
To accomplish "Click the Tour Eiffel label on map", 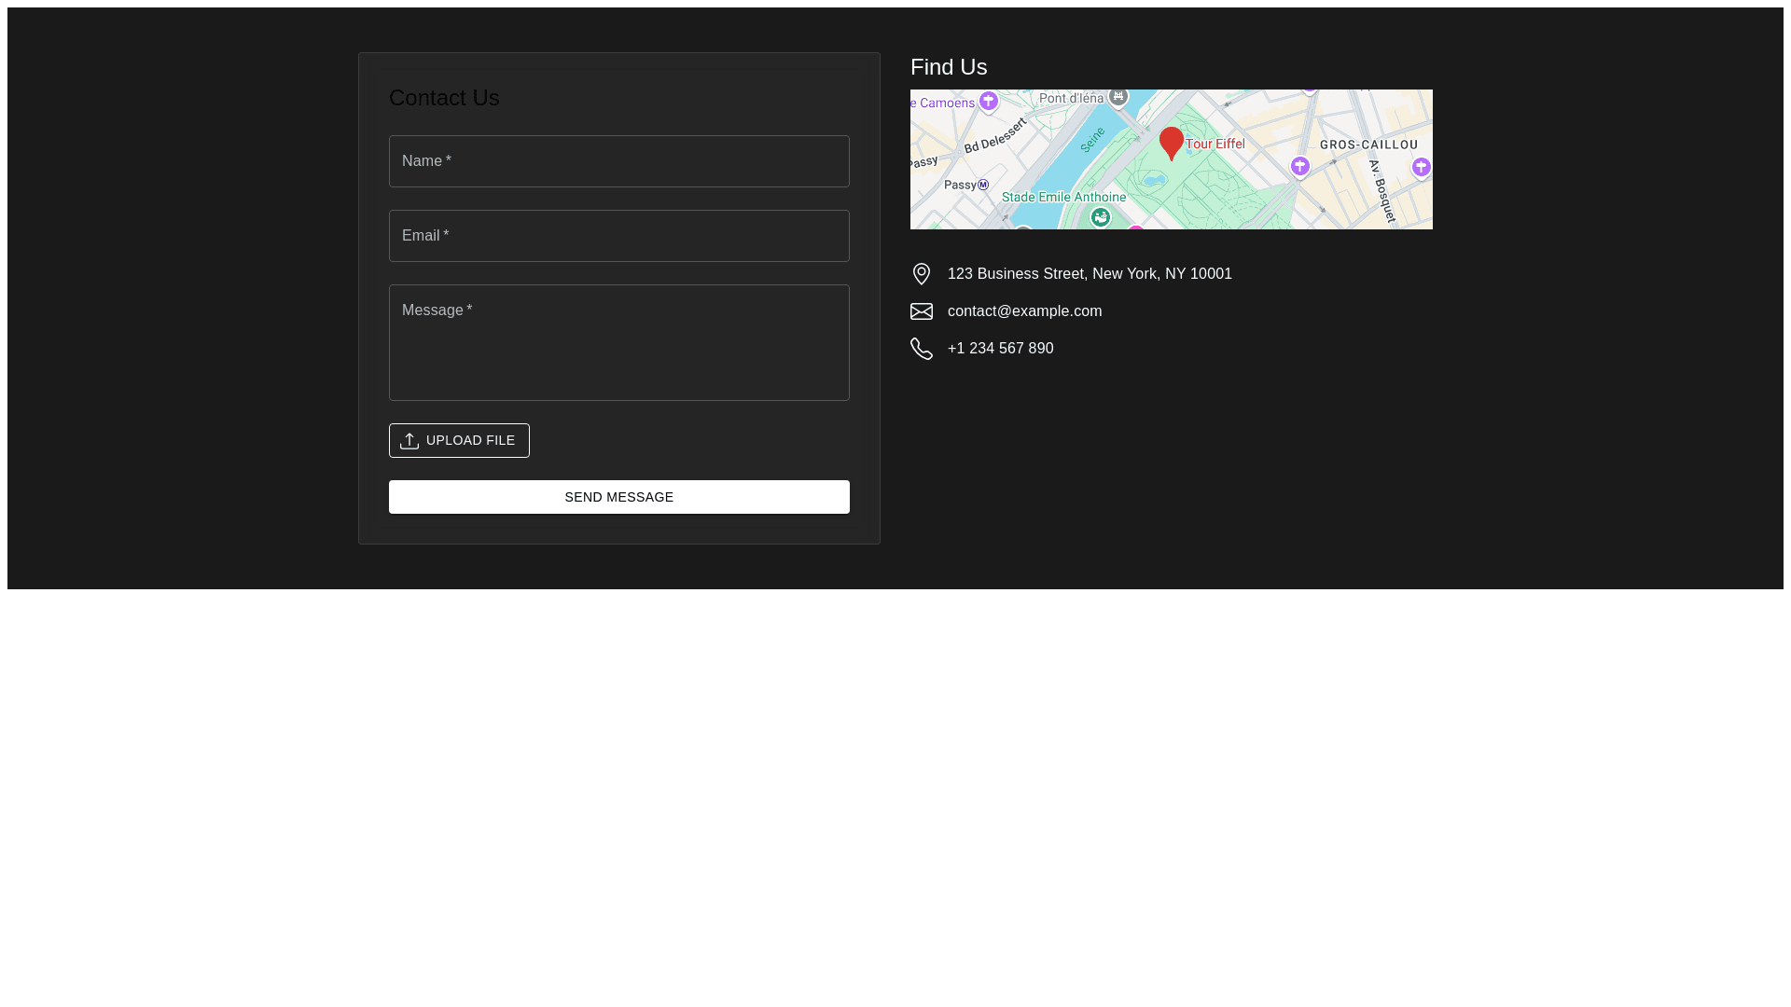I will click(x=1215, y=144).
